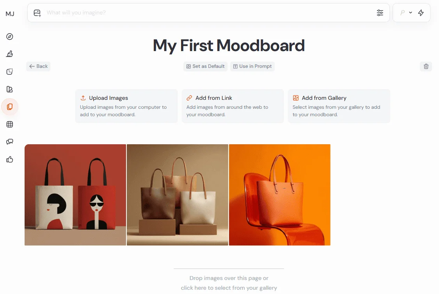Open the prompt settings sliders icon
This screenshot has height=294, width=439.
pyautogui.click(x=380, y=12)
